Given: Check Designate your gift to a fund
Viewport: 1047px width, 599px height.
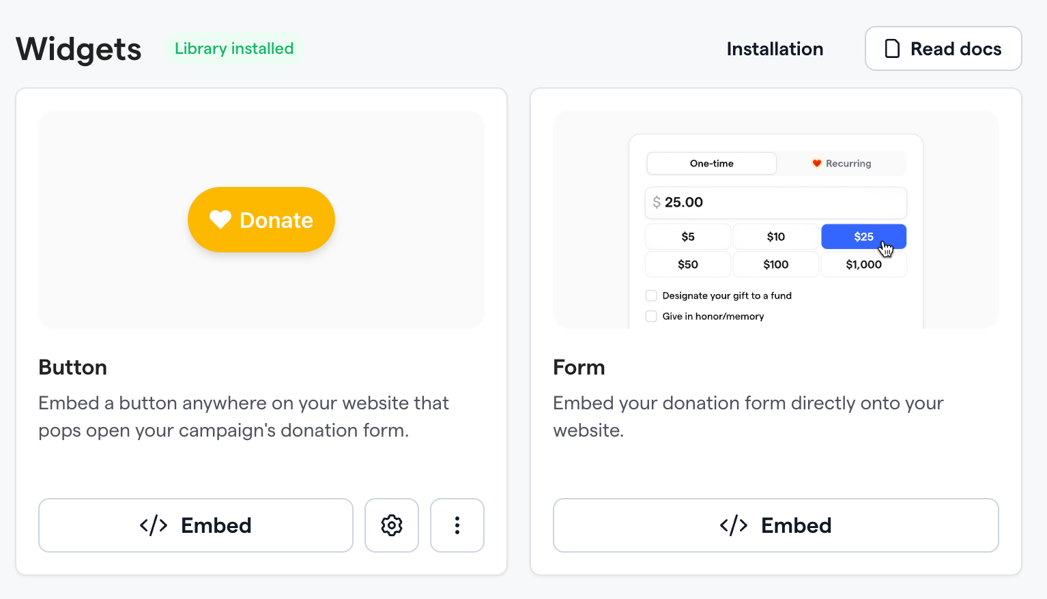Looking at the screenshot, I should click(651, 295).
